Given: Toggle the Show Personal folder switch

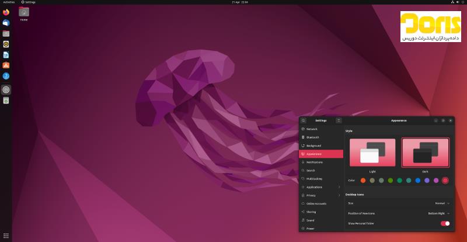Looking at the screenshot, I should [x=445, y=223].
